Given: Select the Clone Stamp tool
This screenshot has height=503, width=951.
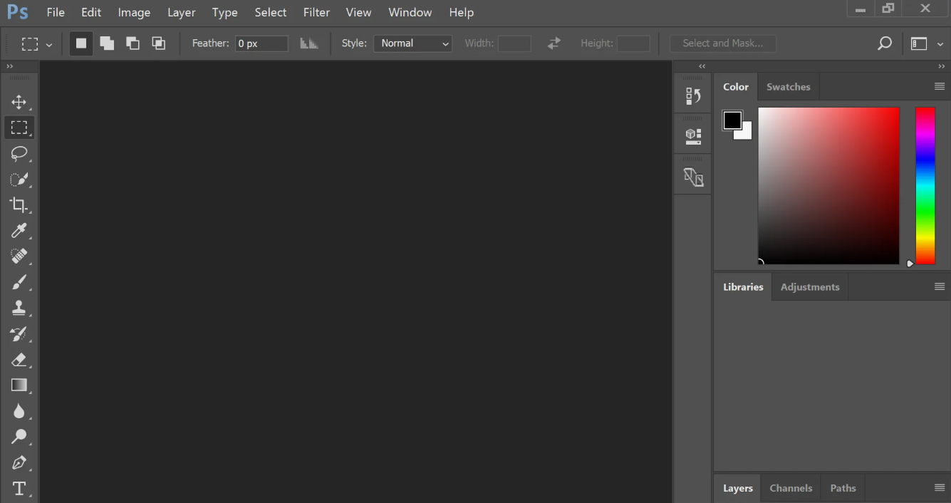Looking at the screenshot, I should click(x=19, y=308).
